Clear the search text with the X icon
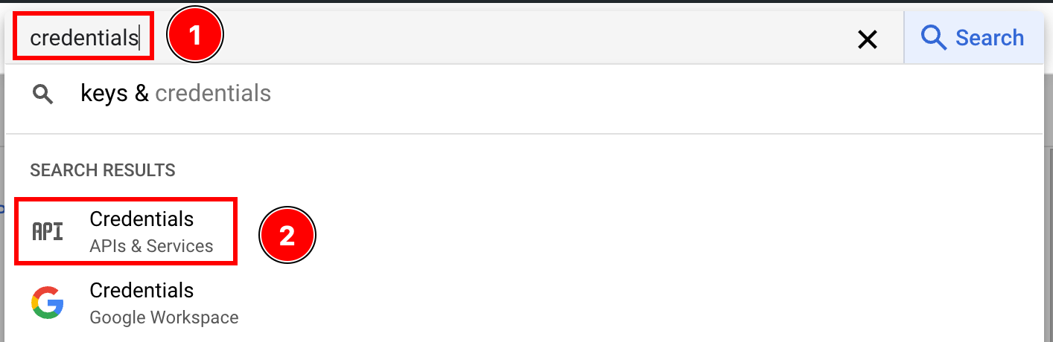The height and width of the screenshot is (342, 1053). [867, 39]
